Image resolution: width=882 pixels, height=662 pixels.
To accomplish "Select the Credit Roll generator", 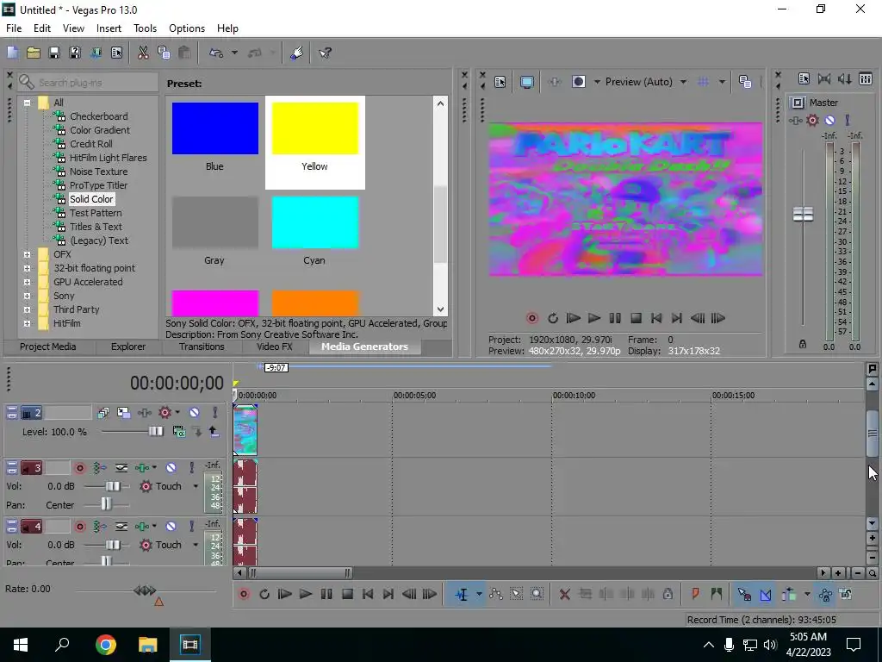I will pos(91,144).
